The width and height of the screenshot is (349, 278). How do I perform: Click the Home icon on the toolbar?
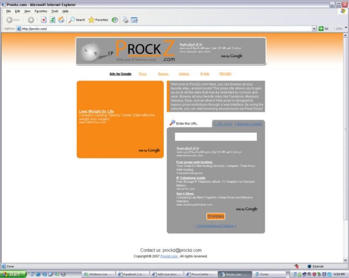pyautogui.click(x=61, y=19)
